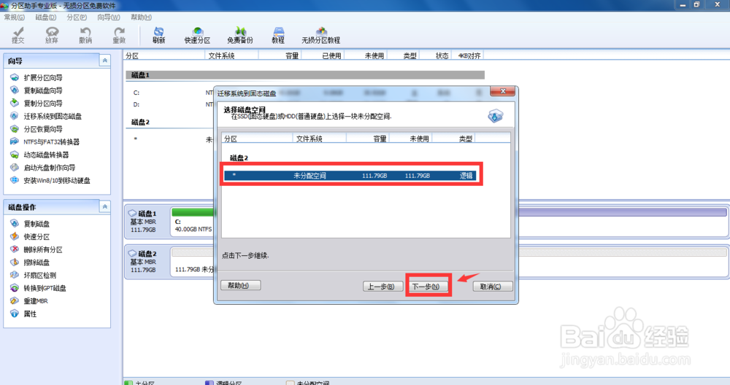
Task: Click the dialog's 未使用 column header
Action: [410, 139]
